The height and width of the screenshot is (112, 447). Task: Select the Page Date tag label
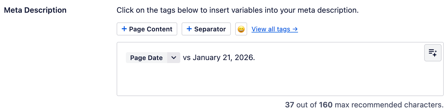[x=146, y=58]
